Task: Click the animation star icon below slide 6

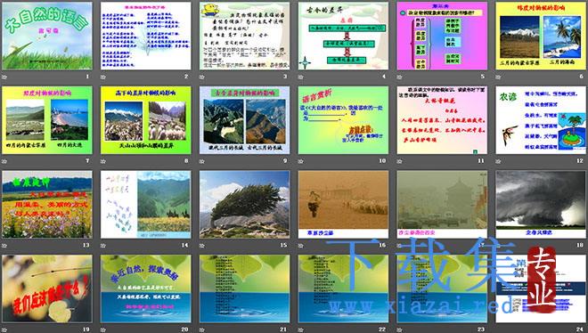Action: click(498, 77)
